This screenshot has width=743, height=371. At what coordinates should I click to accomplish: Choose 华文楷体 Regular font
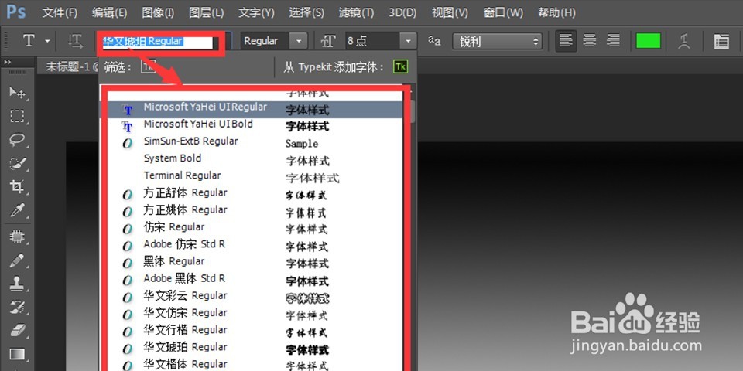pyautogui.click(x=255, y=366)
